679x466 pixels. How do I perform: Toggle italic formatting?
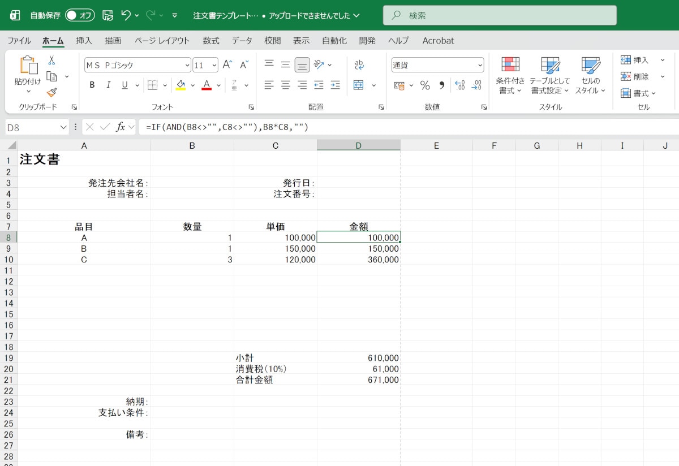pyautogui.click(x=108, y=85)
